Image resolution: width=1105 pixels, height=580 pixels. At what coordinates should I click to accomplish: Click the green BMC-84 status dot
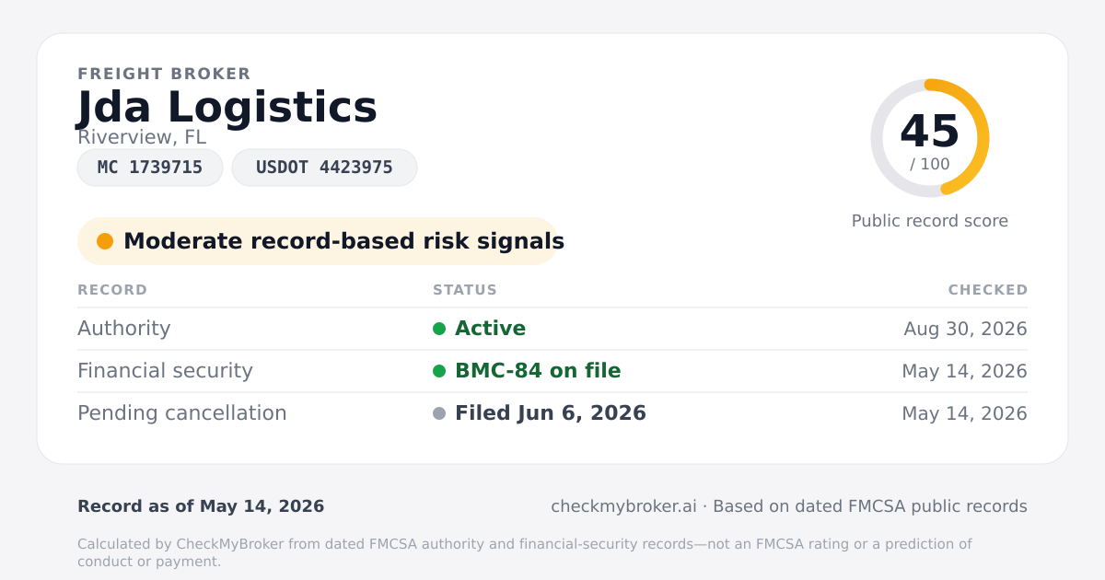tap(439, 371)
